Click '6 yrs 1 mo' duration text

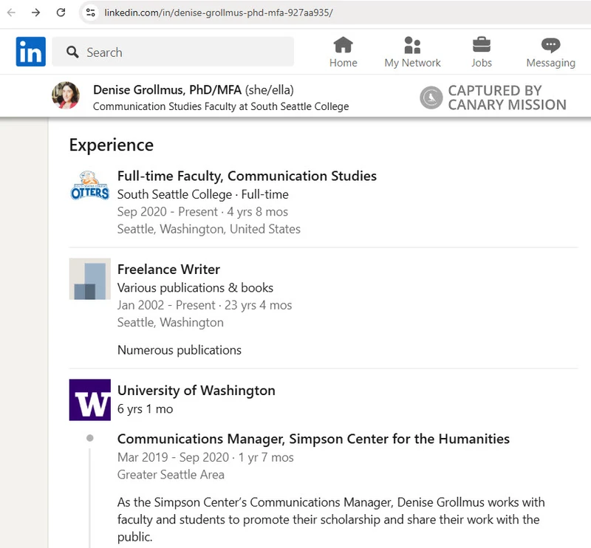coord(145,409)
